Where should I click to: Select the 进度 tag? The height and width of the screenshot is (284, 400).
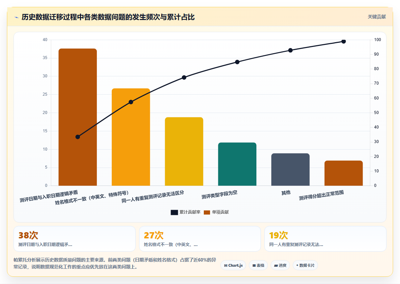tap(280, 265)
